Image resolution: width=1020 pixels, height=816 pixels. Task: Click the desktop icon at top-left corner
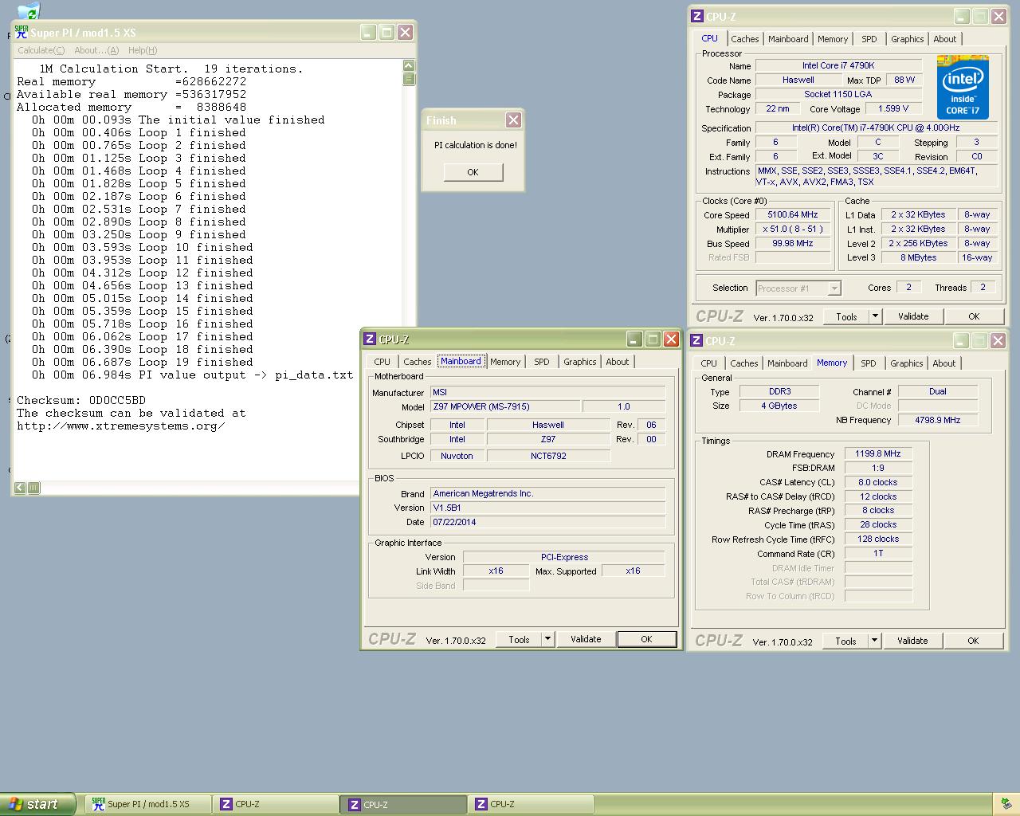pos(28,10)
